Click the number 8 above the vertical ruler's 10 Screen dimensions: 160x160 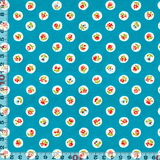[2, 14]
